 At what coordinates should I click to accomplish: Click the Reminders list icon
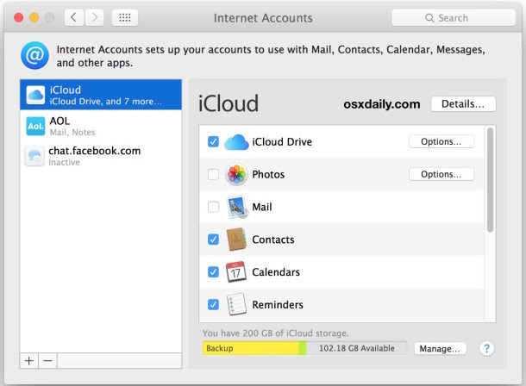236,305
